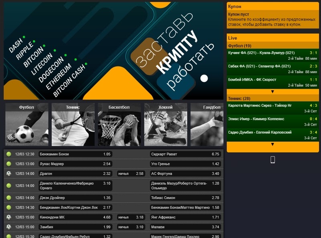Viewport: 321px width, 238px height.
Task: Click soccer ball icon for Кинондони МК match
Action: pos(9,217)
